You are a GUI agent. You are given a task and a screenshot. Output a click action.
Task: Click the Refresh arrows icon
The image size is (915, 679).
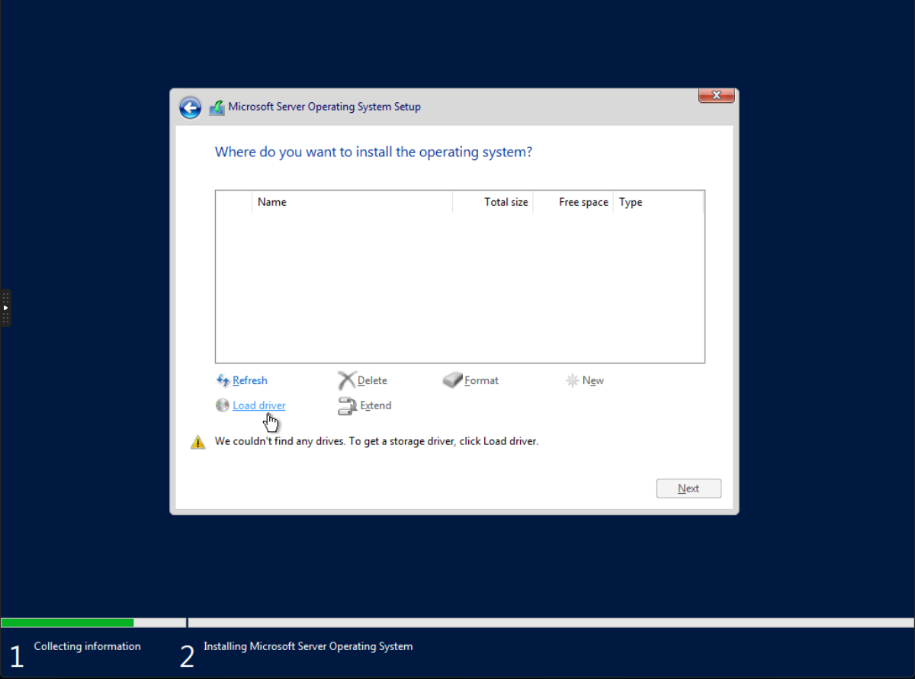[223, 380]
